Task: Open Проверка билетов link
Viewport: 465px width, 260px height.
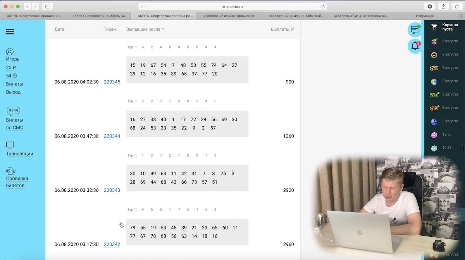Action: [17, 182]
